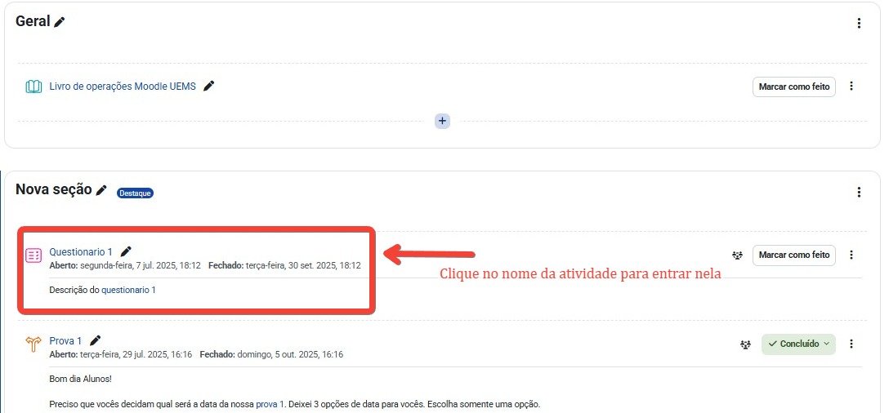
Task: Open Livro de operações row three-dot menu
Action: [851, 87]
